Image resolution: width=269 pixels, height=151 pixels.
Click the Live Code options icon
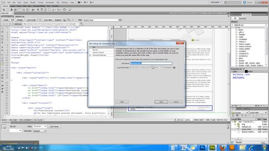point(39,20)
